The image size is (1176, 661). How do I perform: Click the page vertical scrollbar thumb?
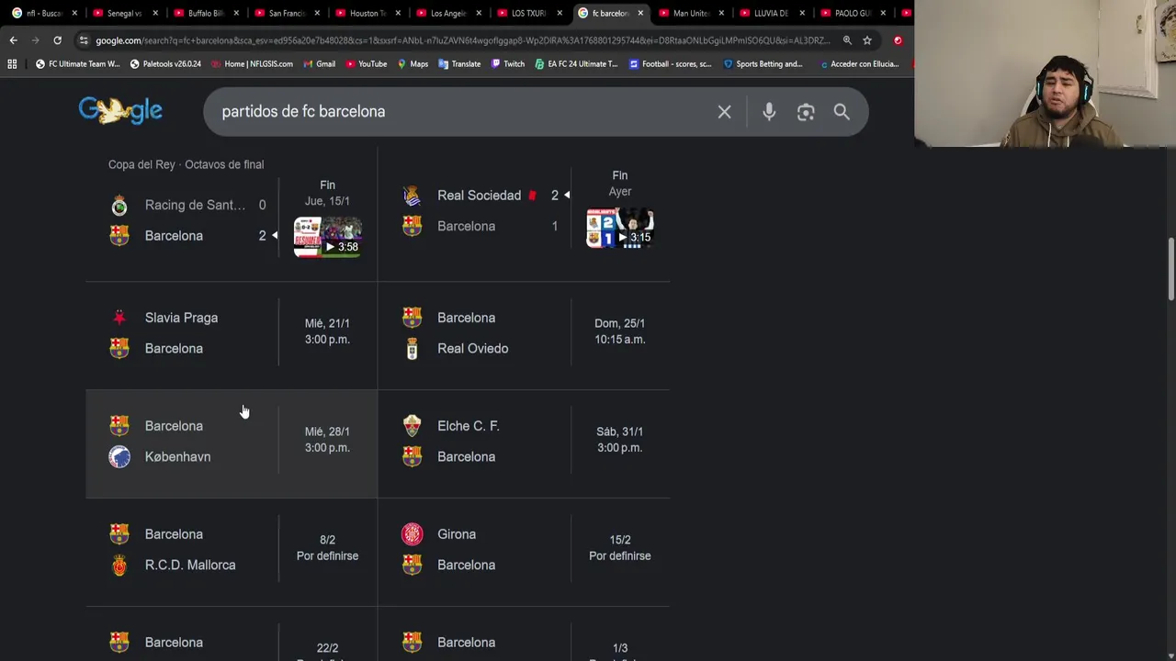coord(1170,269)
